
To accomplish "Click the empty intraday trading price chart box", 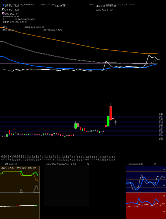I will pos(66,186).
